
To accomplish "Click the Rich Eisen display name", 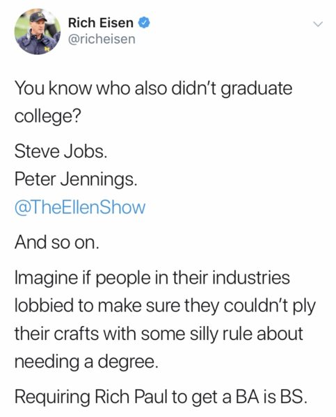I will point(101,23).
